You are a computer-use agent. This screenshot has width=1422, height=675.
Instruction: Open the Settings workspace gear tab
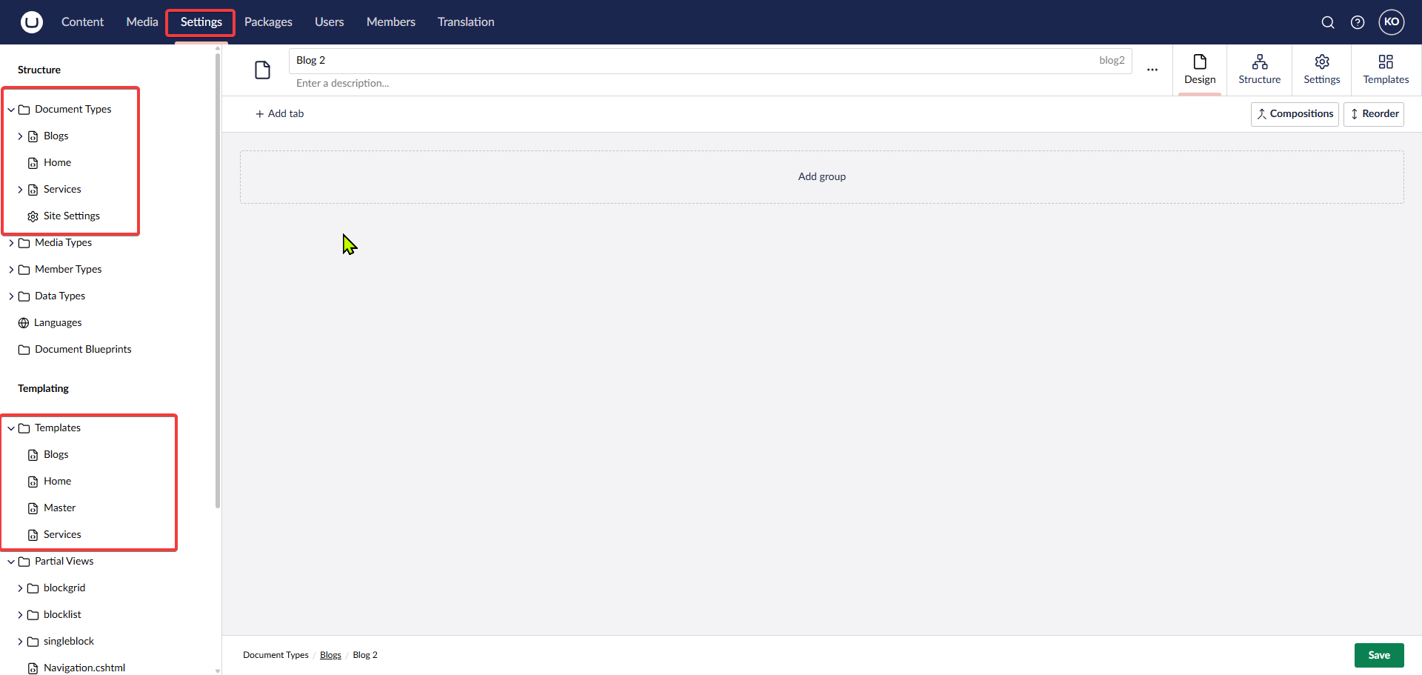coord(1321,70)
